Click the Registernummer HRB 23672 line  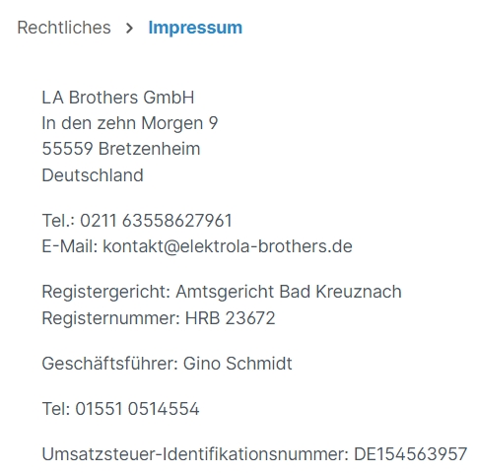click(x=159, y=318)
